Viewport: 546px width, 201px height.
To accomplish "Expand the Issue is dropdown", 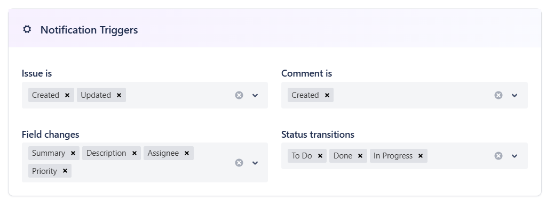I will [x=255, y=95].
